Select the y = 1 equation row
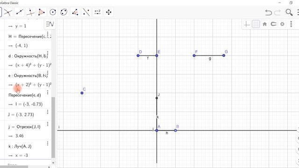The height and width of the screenshot is (168, 299). click(21, 26)
